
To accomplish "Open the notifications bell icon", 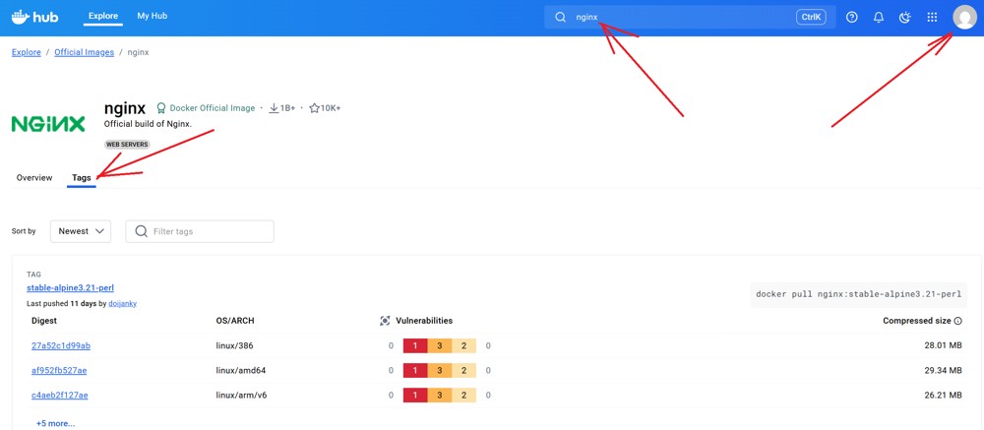I will 879,18.
